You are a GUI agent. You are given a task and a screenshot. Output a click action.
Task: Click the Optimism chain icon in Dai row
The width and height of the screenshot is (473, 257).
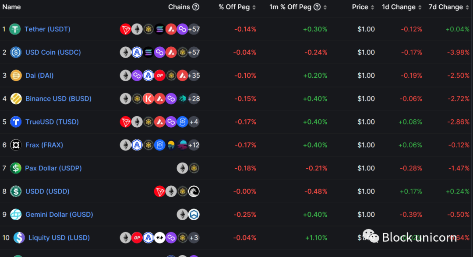[x=160, y=76]
